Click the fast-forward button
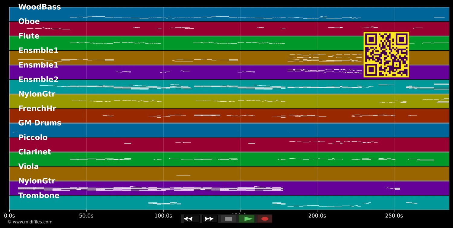 pos(210,219)
